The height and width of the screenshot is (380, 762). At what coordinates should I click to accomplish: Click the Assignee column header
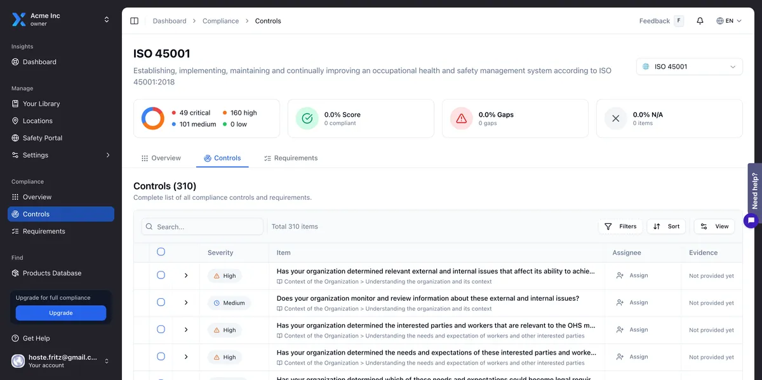pos(627,252)
